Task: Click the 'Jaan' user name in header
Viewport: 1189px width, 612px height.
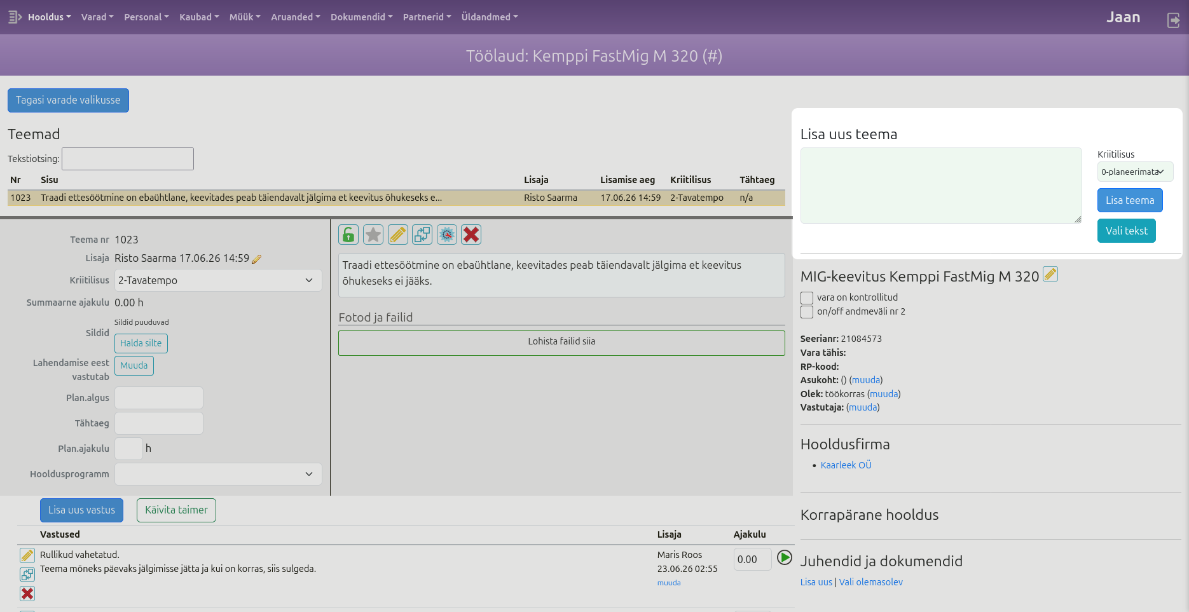Action: [x=1124, y=17]
